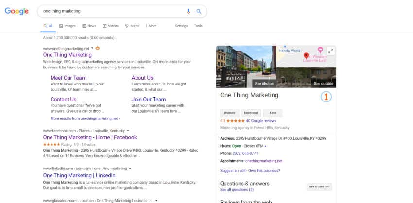Open See all questions (5) link
Viewport: 413px width, 203px height.
click(x=237, y=190)
